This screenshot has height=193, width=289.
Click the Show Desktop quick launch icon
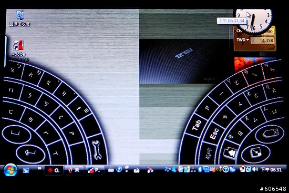[26, 170]
